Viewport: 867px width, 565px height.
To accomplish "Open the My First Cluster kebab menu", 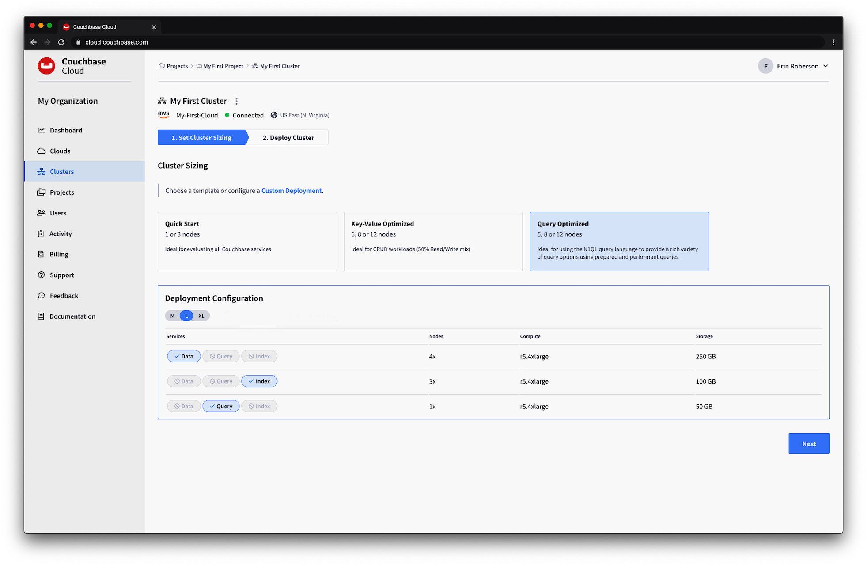I will coord(236,101).
